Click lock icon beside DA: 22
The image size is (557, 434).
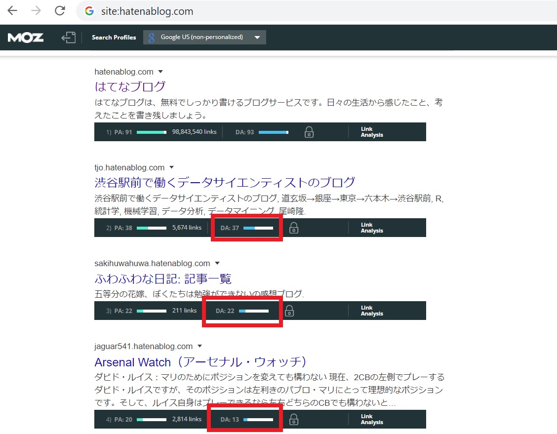pos(290,311)
